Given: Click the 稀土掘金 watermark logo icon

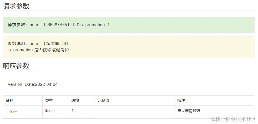Looking at the screenshot, I should click(213, 119).
